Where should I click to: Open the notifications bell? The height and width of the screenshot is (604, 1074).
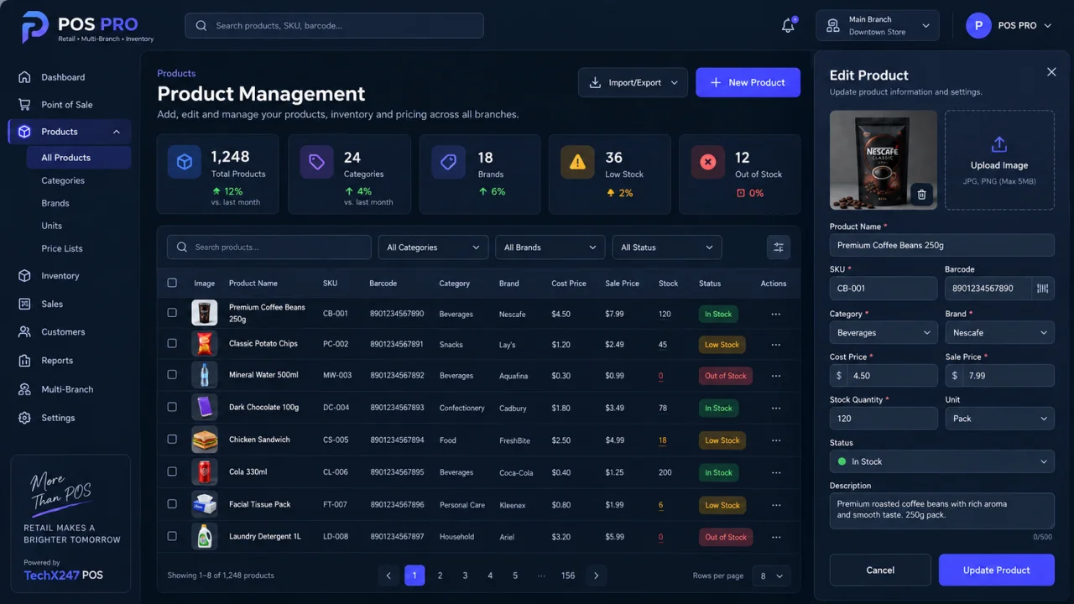(788, 26)
